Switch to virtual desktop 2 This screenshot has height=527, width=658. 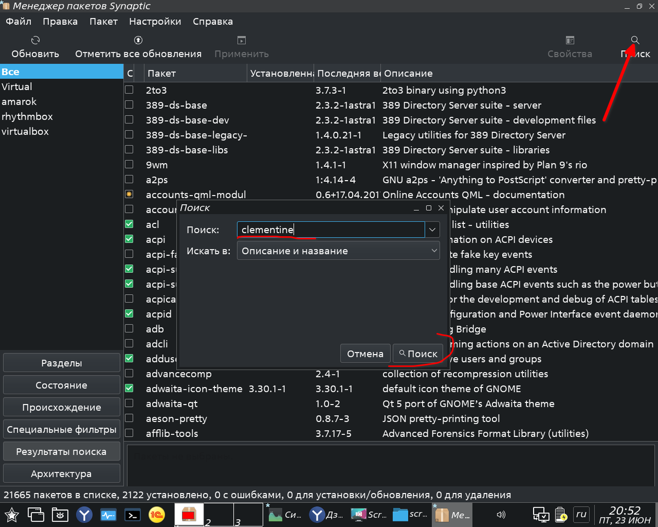point(218,515)
